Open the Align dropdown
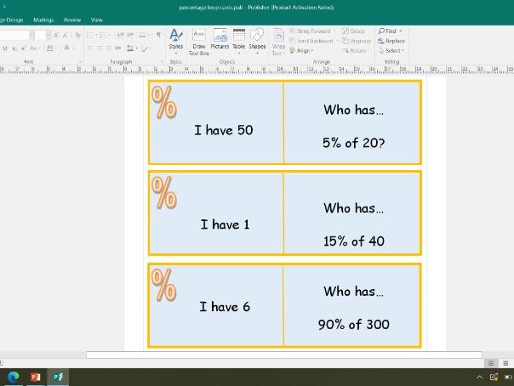 301,51
